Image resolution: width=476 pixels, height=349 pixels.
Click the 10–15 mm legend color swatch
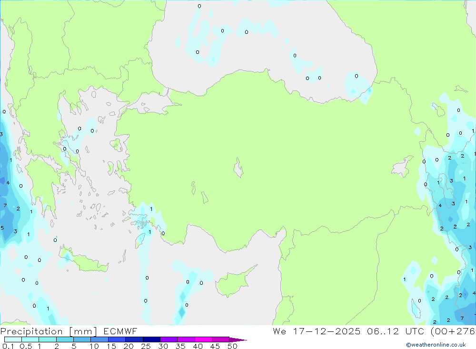coord(99,339)
